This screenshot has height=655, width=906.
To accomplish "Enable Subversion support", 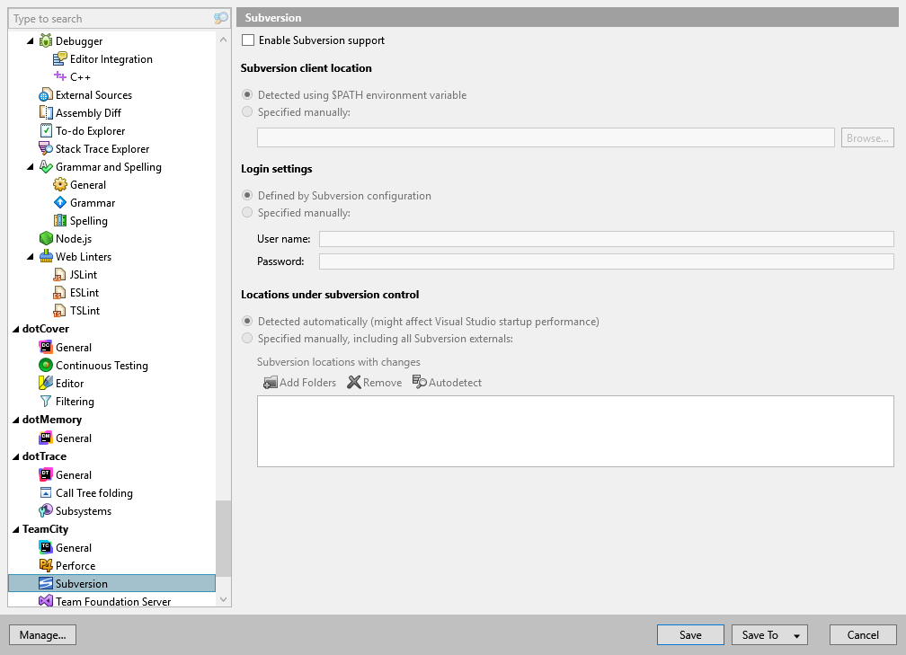I will pos(247,40).
